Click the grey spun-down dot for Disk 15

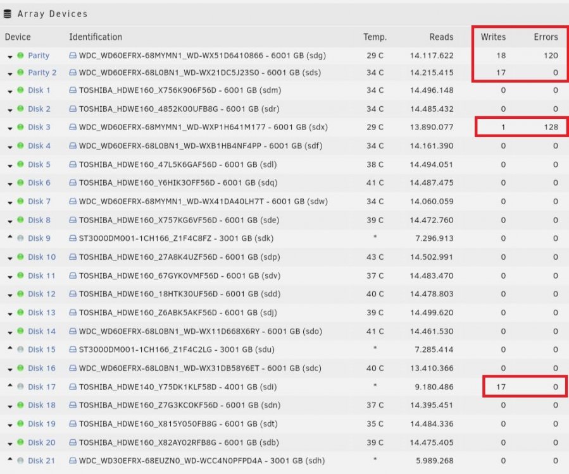[20, 349]
